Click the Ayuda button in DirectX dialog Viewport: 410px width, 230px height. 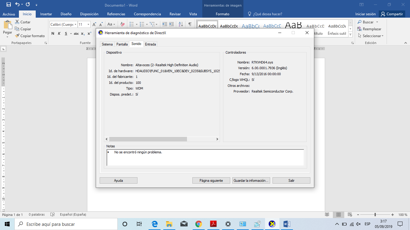[x=119, y=181]
